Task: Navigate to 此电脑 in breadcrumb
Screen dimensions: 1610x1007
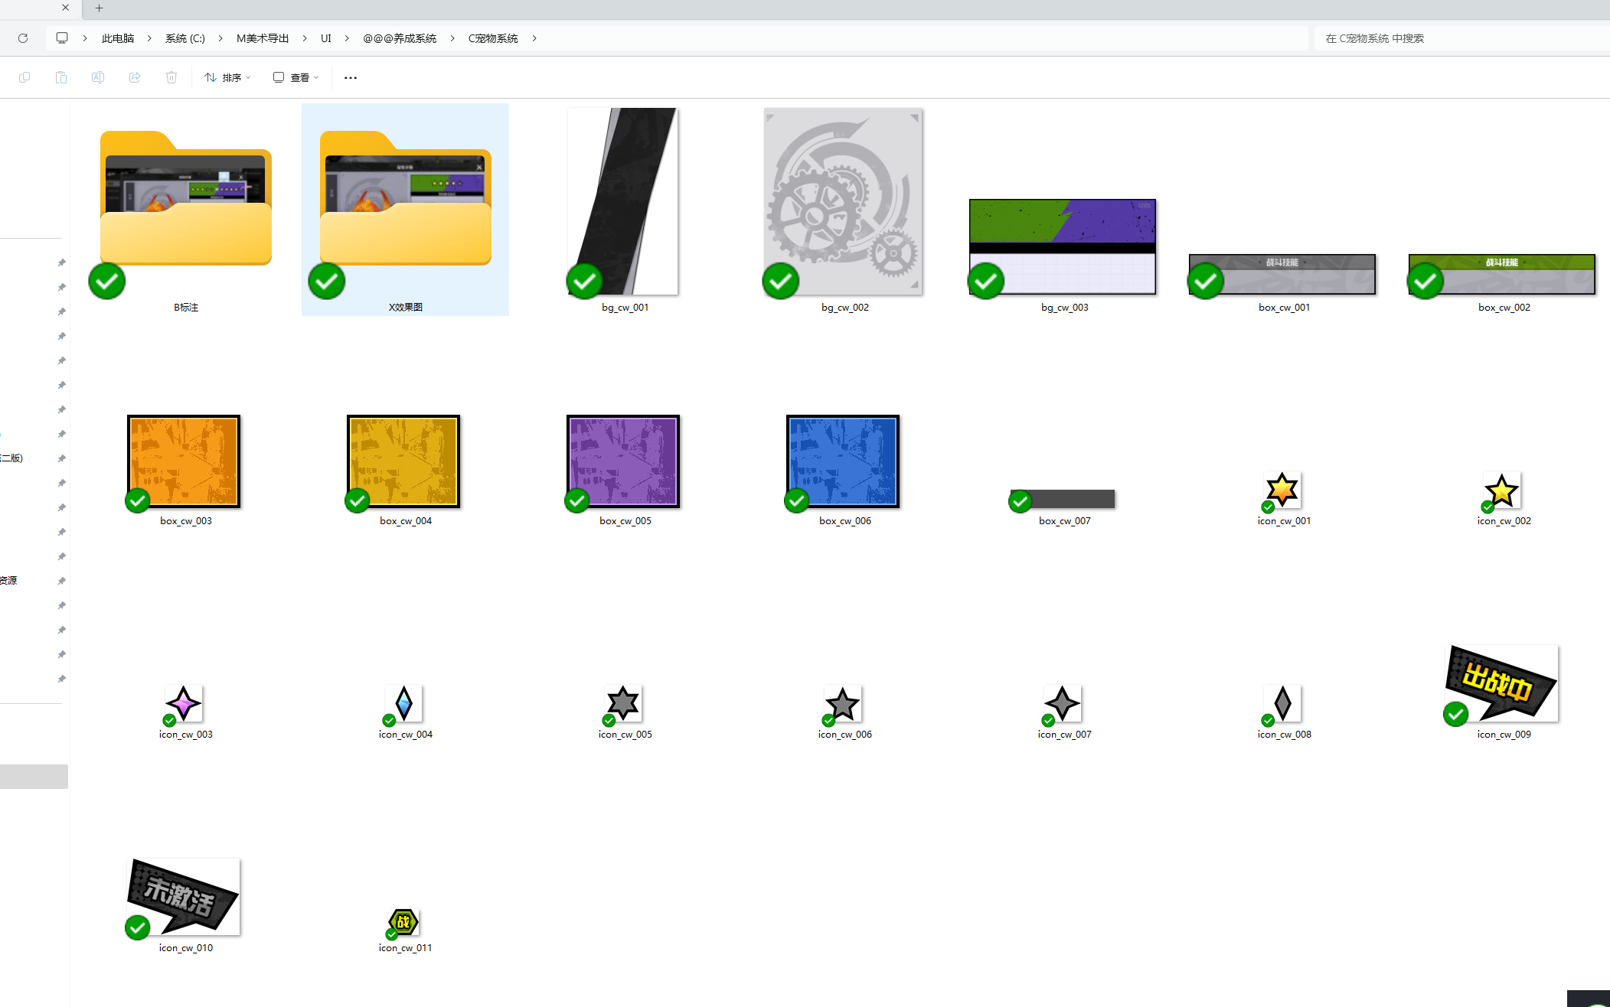Action: click(x=118, y=38)
